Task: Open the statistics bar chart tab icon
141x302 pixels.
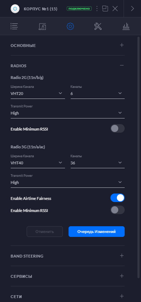Action: tap(126, 26)
